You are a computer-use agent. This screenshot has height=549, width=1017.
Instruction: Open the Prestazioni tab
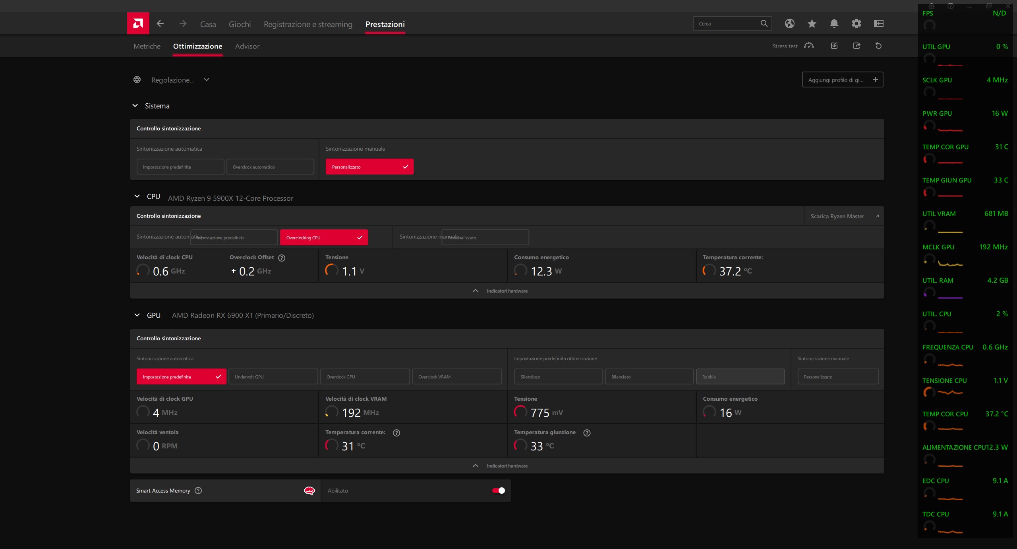coord(385,24)
